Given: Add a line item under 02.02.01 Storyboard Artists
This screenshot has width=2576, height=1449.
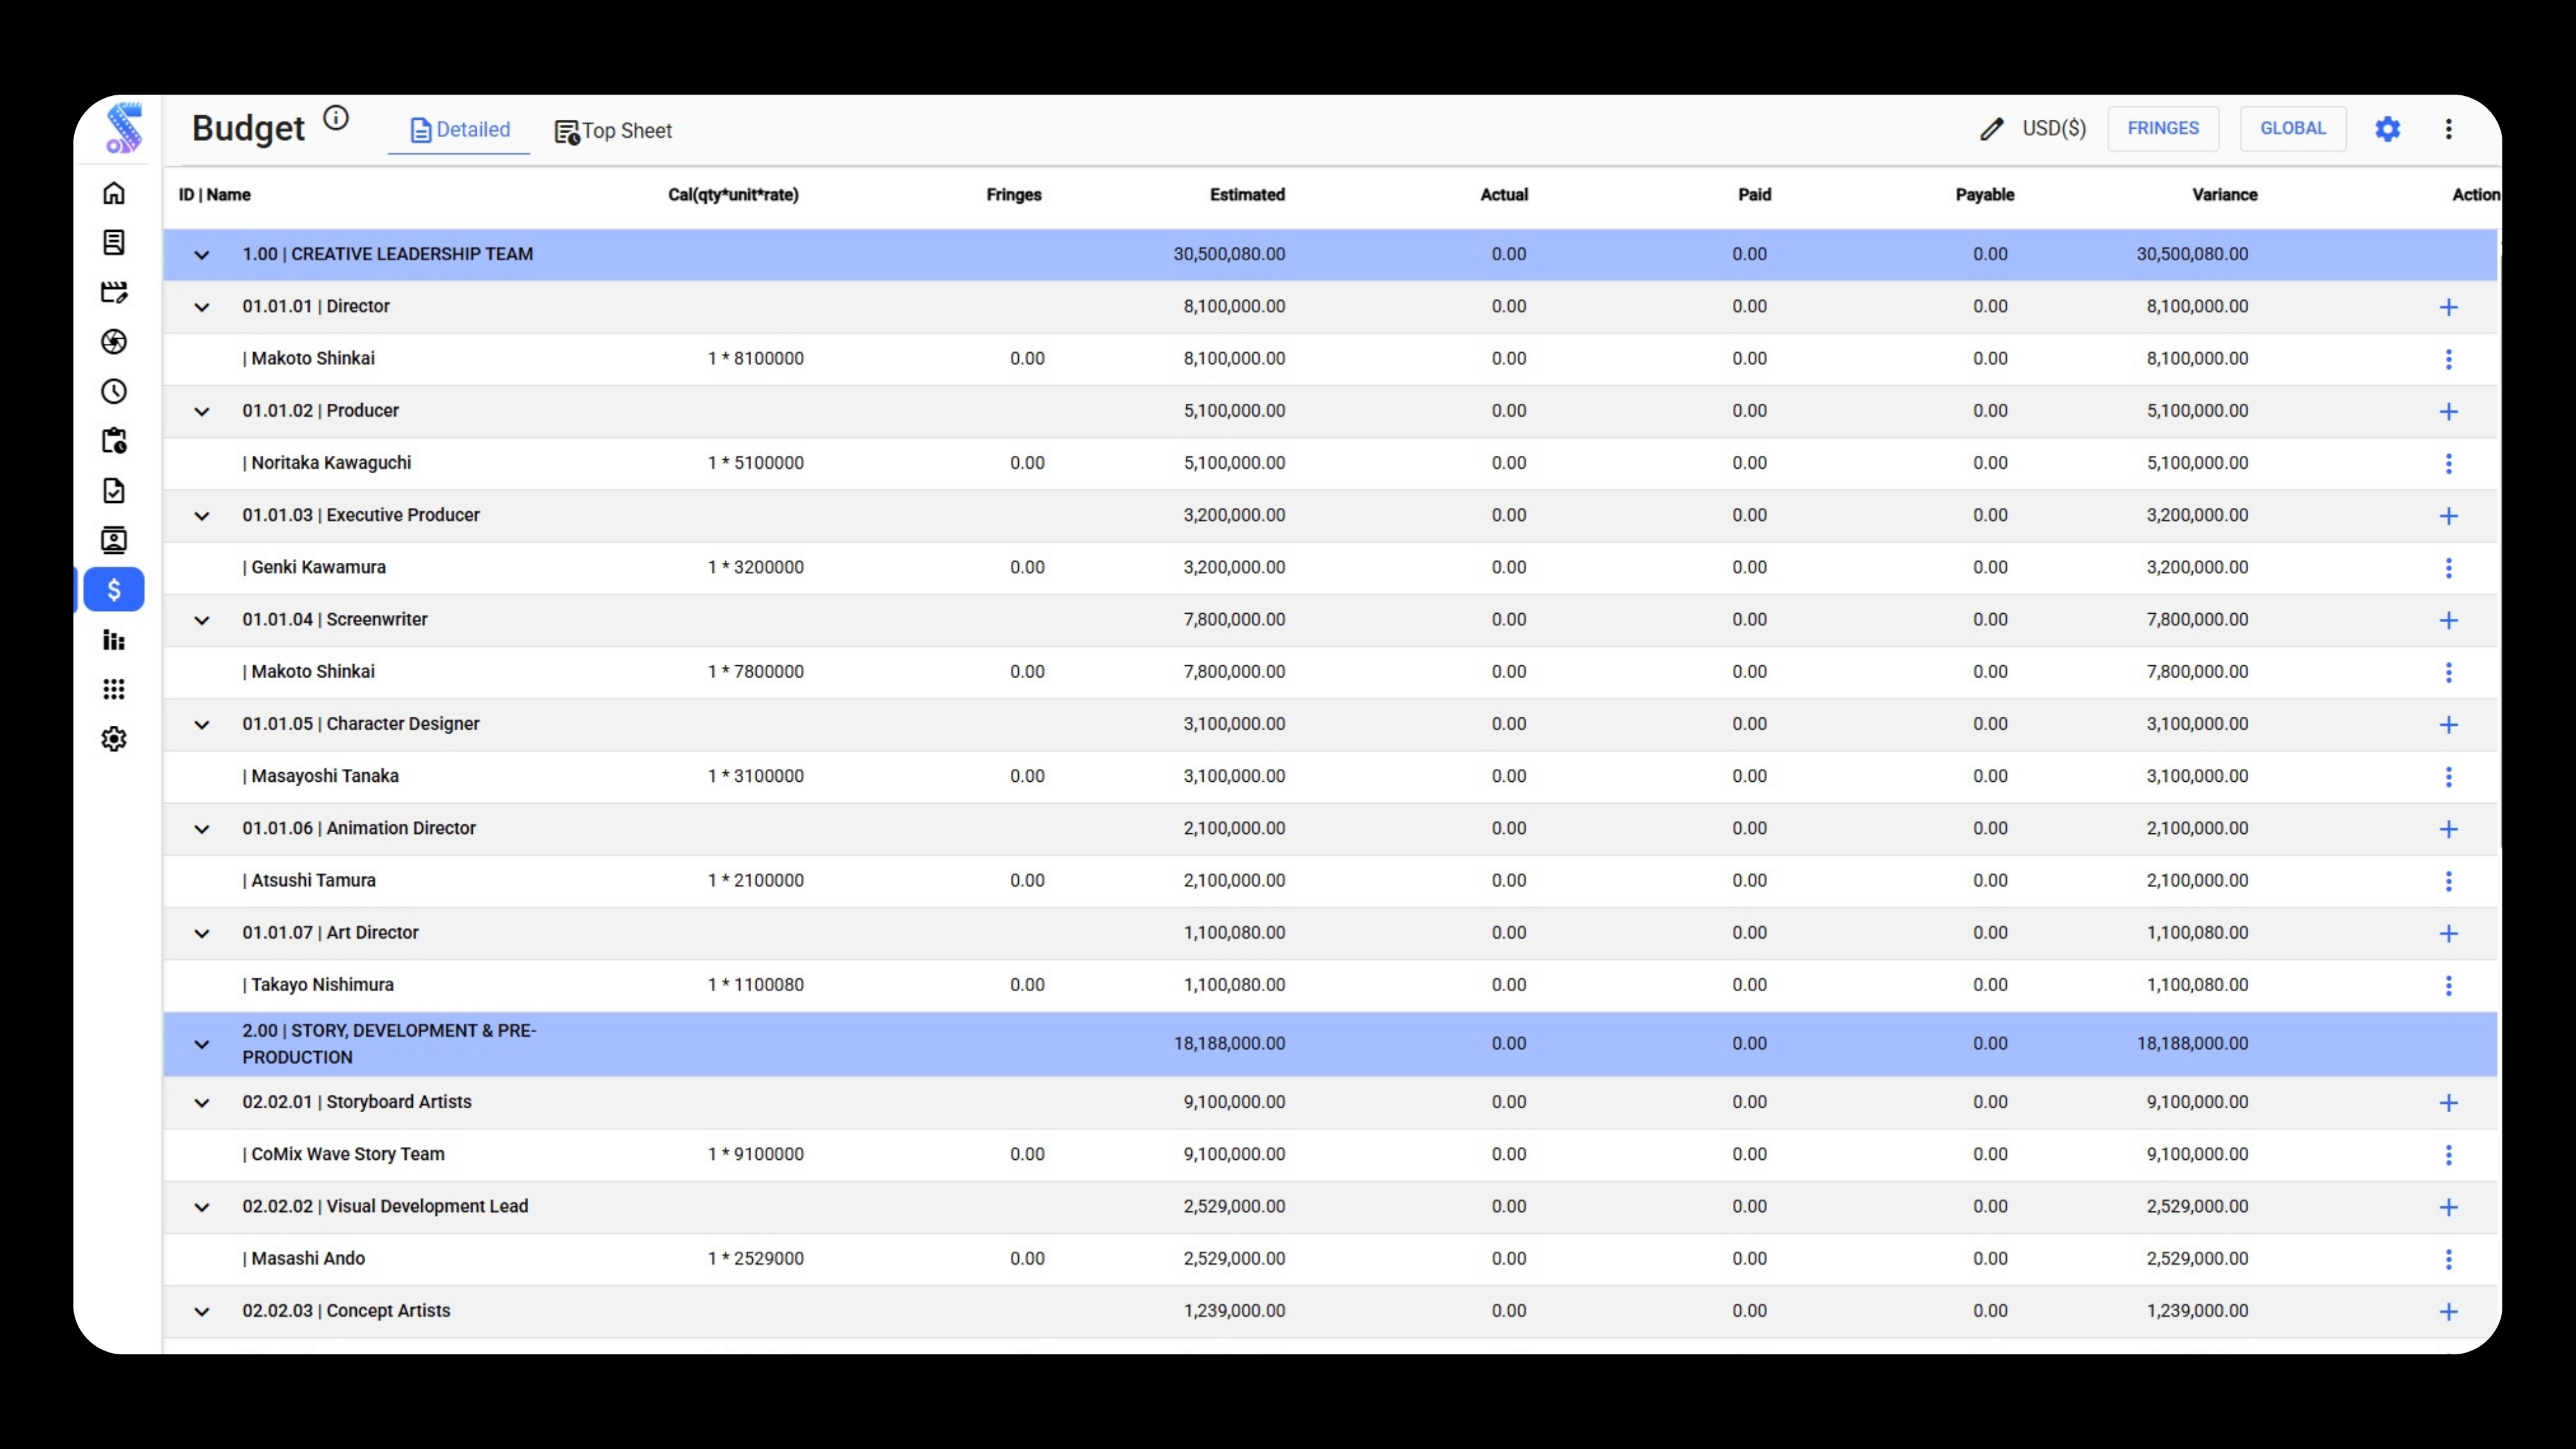Looking at the screenshot, I should click(x=2449, y=1103).
